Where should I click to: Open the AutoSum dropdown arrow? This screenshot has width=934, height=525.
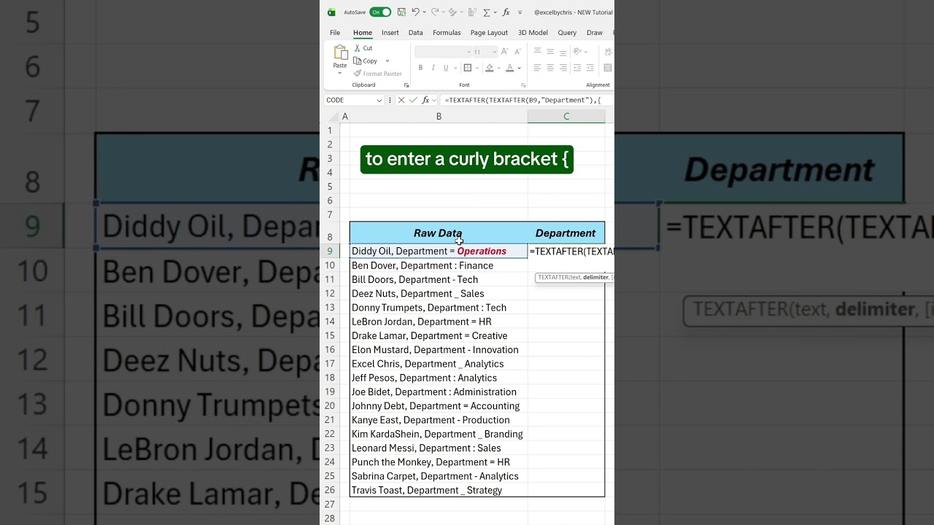click(495, 12)
